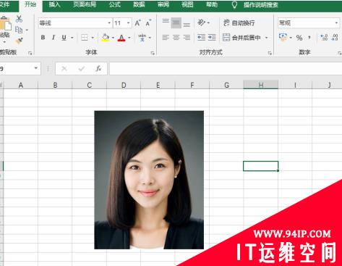Open clipboard group dialog launcher
This screenshot has width=342, height=266.
pos(30,53)
